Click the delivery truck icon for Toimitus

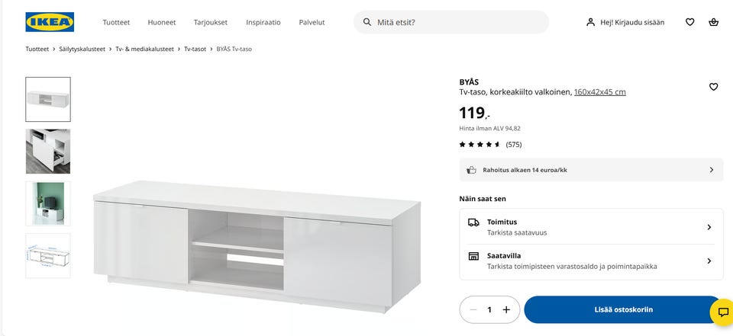473,222
